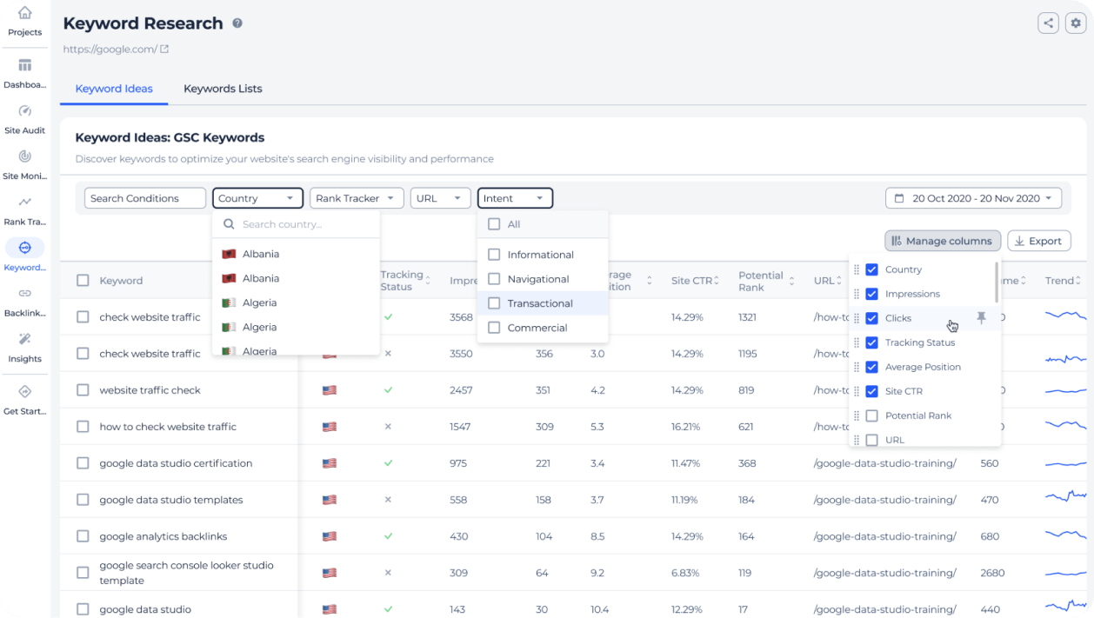Click drag handle icon for Country column

pyautogui.click(x=857, y=269)
